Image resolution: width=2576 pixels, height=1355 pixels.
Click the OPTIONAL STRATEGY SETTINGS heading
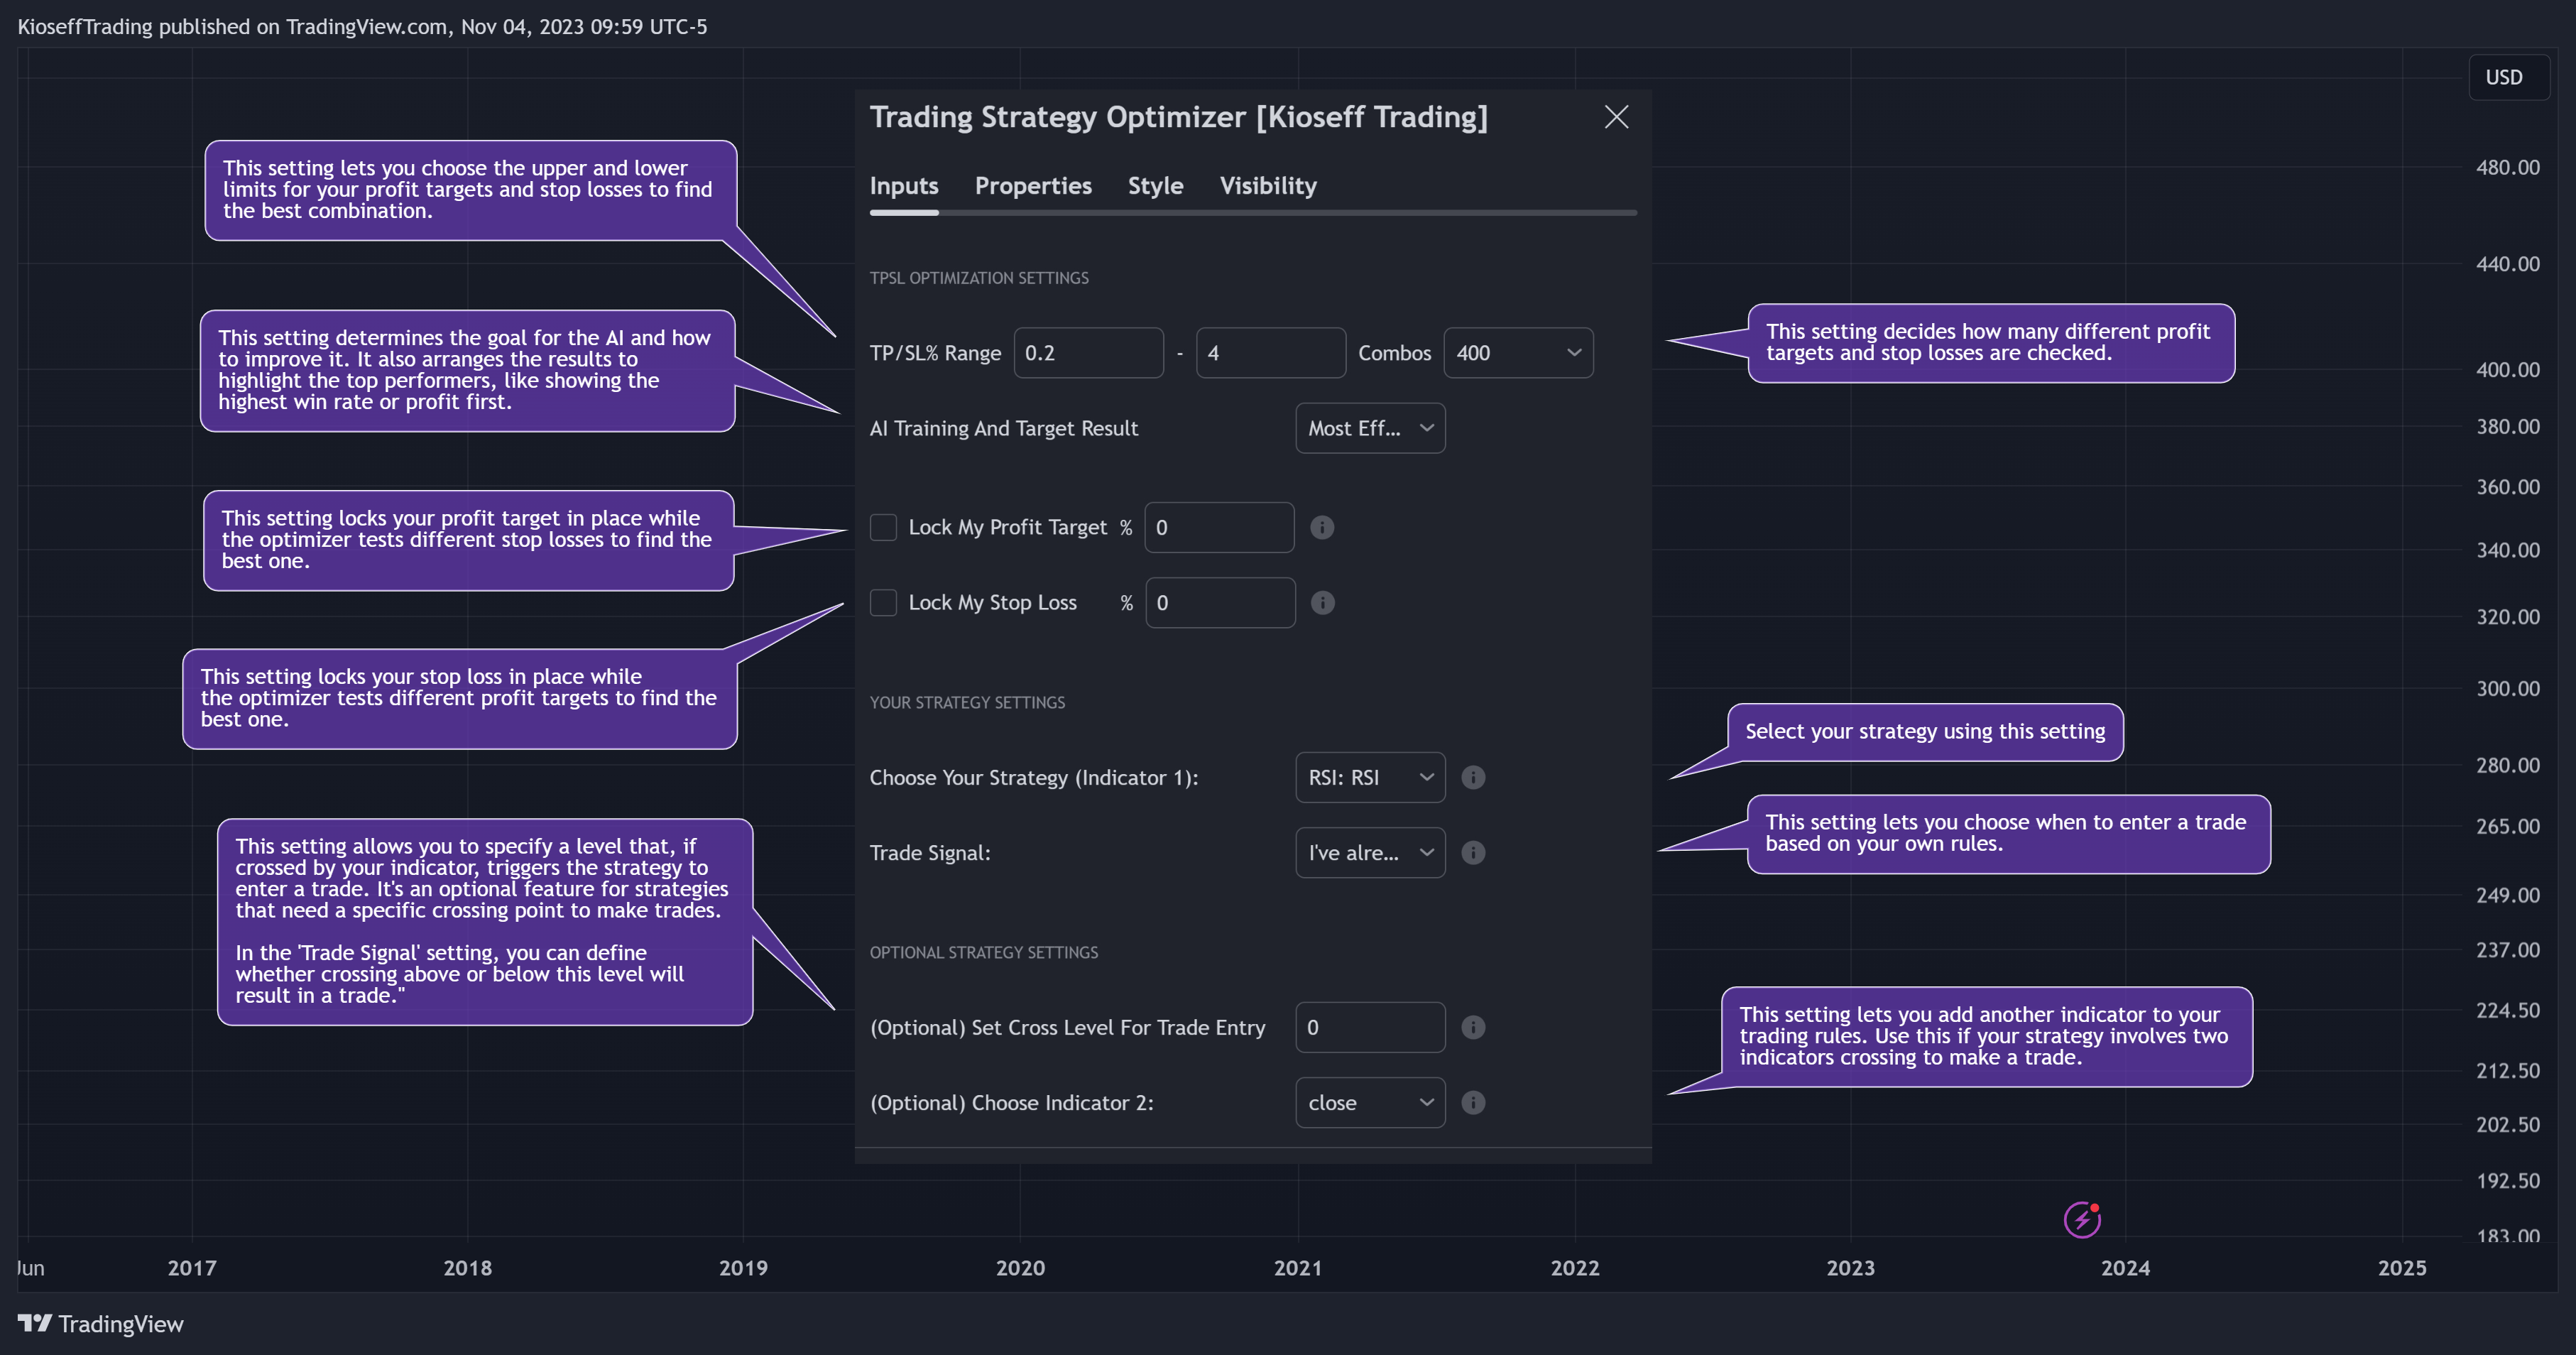[x=983, y=952]
